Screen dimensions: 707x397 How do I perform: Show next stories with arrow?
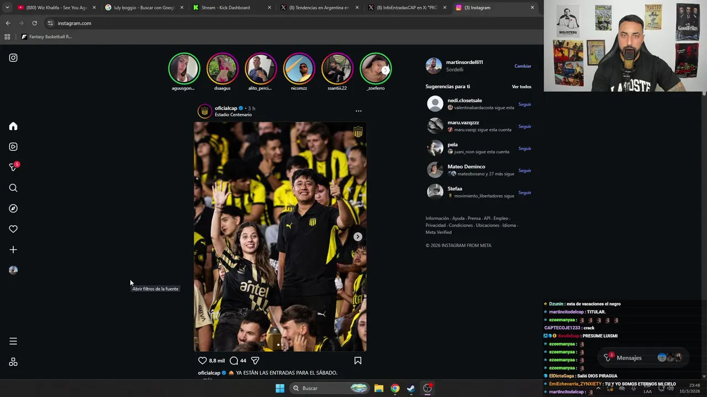(386, 70)
